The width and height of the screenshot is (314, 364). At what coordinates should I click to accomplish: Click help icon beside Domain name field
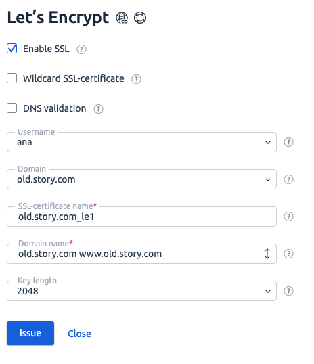[x=288, y=254]
